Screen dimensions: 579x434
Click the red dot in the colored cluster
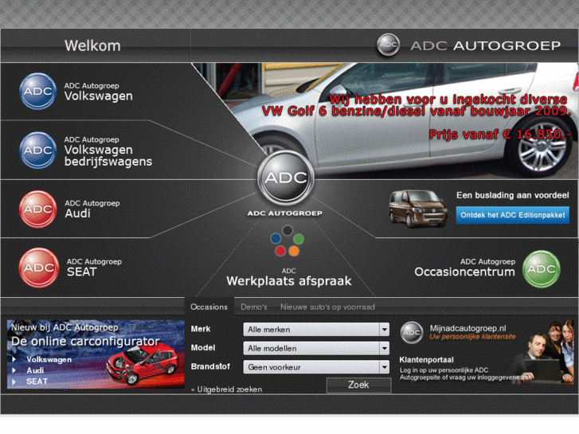(280, 251)
